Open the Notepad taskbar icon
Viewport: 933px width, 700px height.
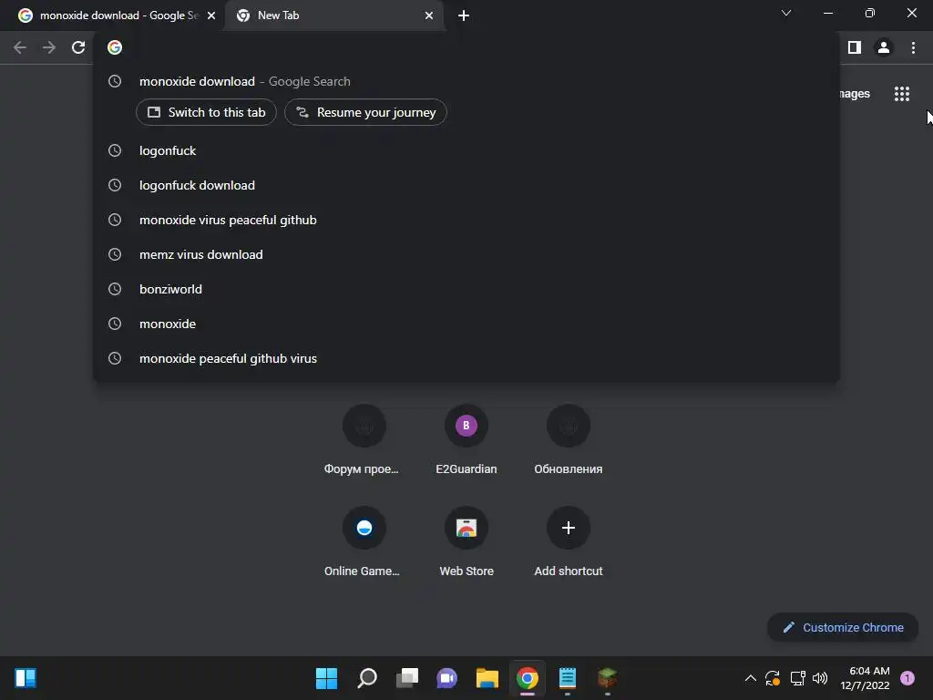567,678
